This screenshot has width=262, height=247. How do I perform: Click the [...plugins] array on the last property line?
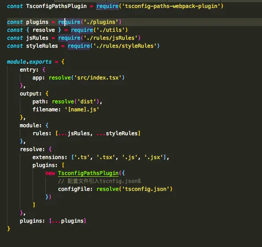(67, 221)
